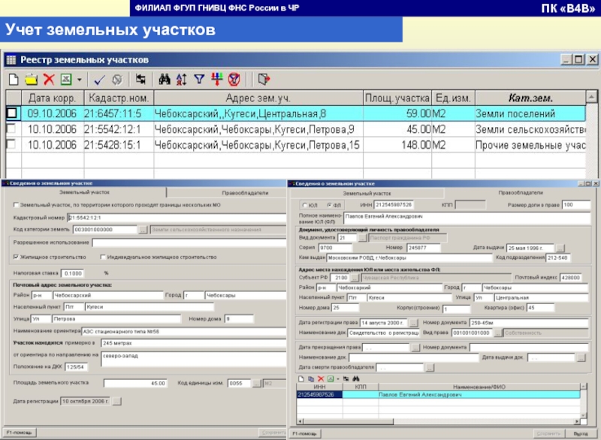Click the funnel filter icon in registry toolbar
Image resolution: width=601 pixels, height=440 pixels.
199,79
